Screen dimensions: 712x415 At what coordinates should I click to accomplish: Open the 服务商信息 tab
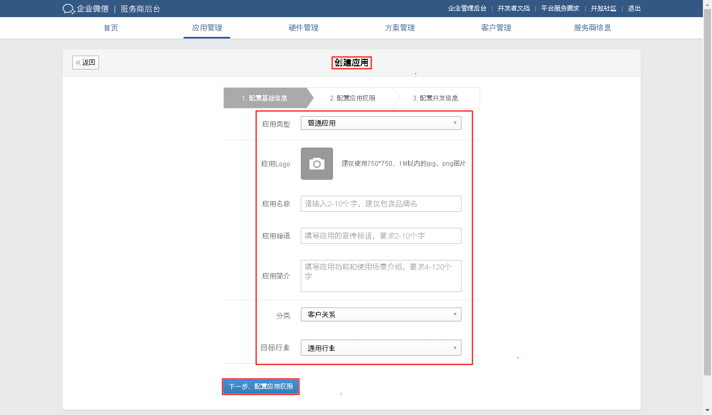(592, 28)
